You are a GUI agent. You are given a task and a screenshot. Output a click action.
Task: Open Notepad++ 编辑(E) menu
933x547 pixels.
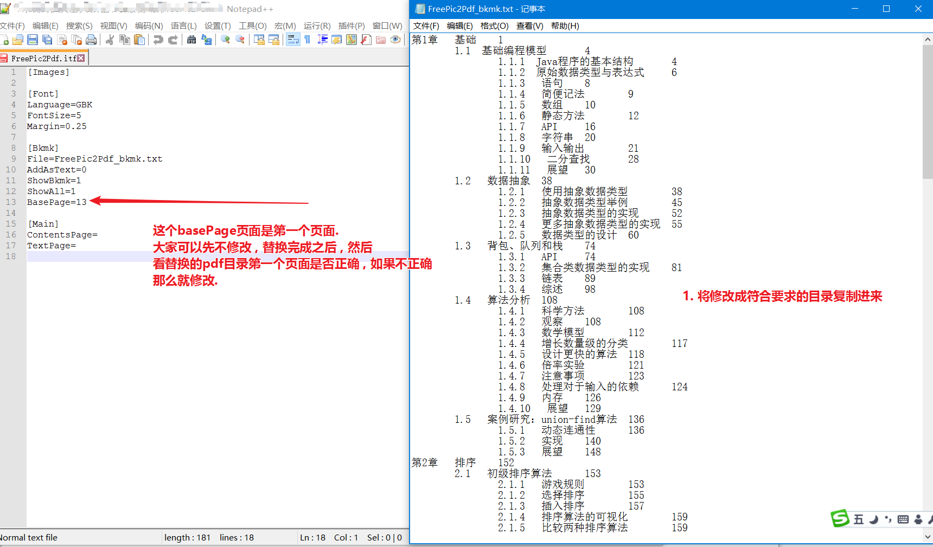tap(45, 25)
